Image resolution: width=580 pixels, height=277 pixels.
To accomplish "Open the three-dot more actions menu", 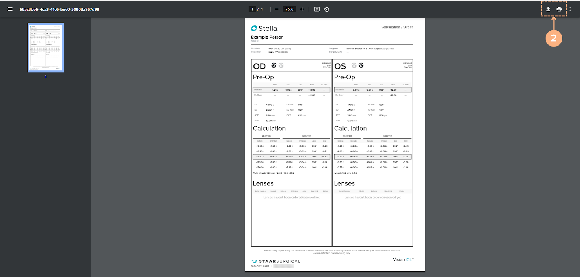I will 570,9.
